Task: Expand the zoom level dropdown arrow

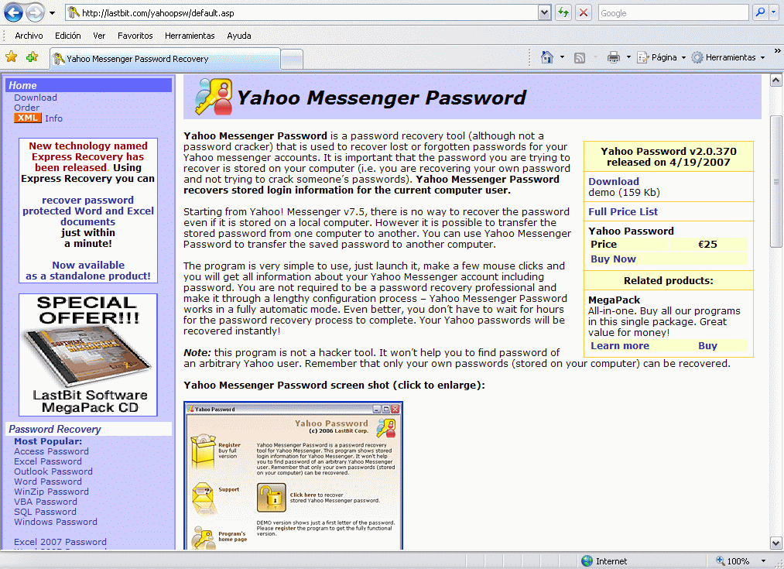Action: [764, 561]
